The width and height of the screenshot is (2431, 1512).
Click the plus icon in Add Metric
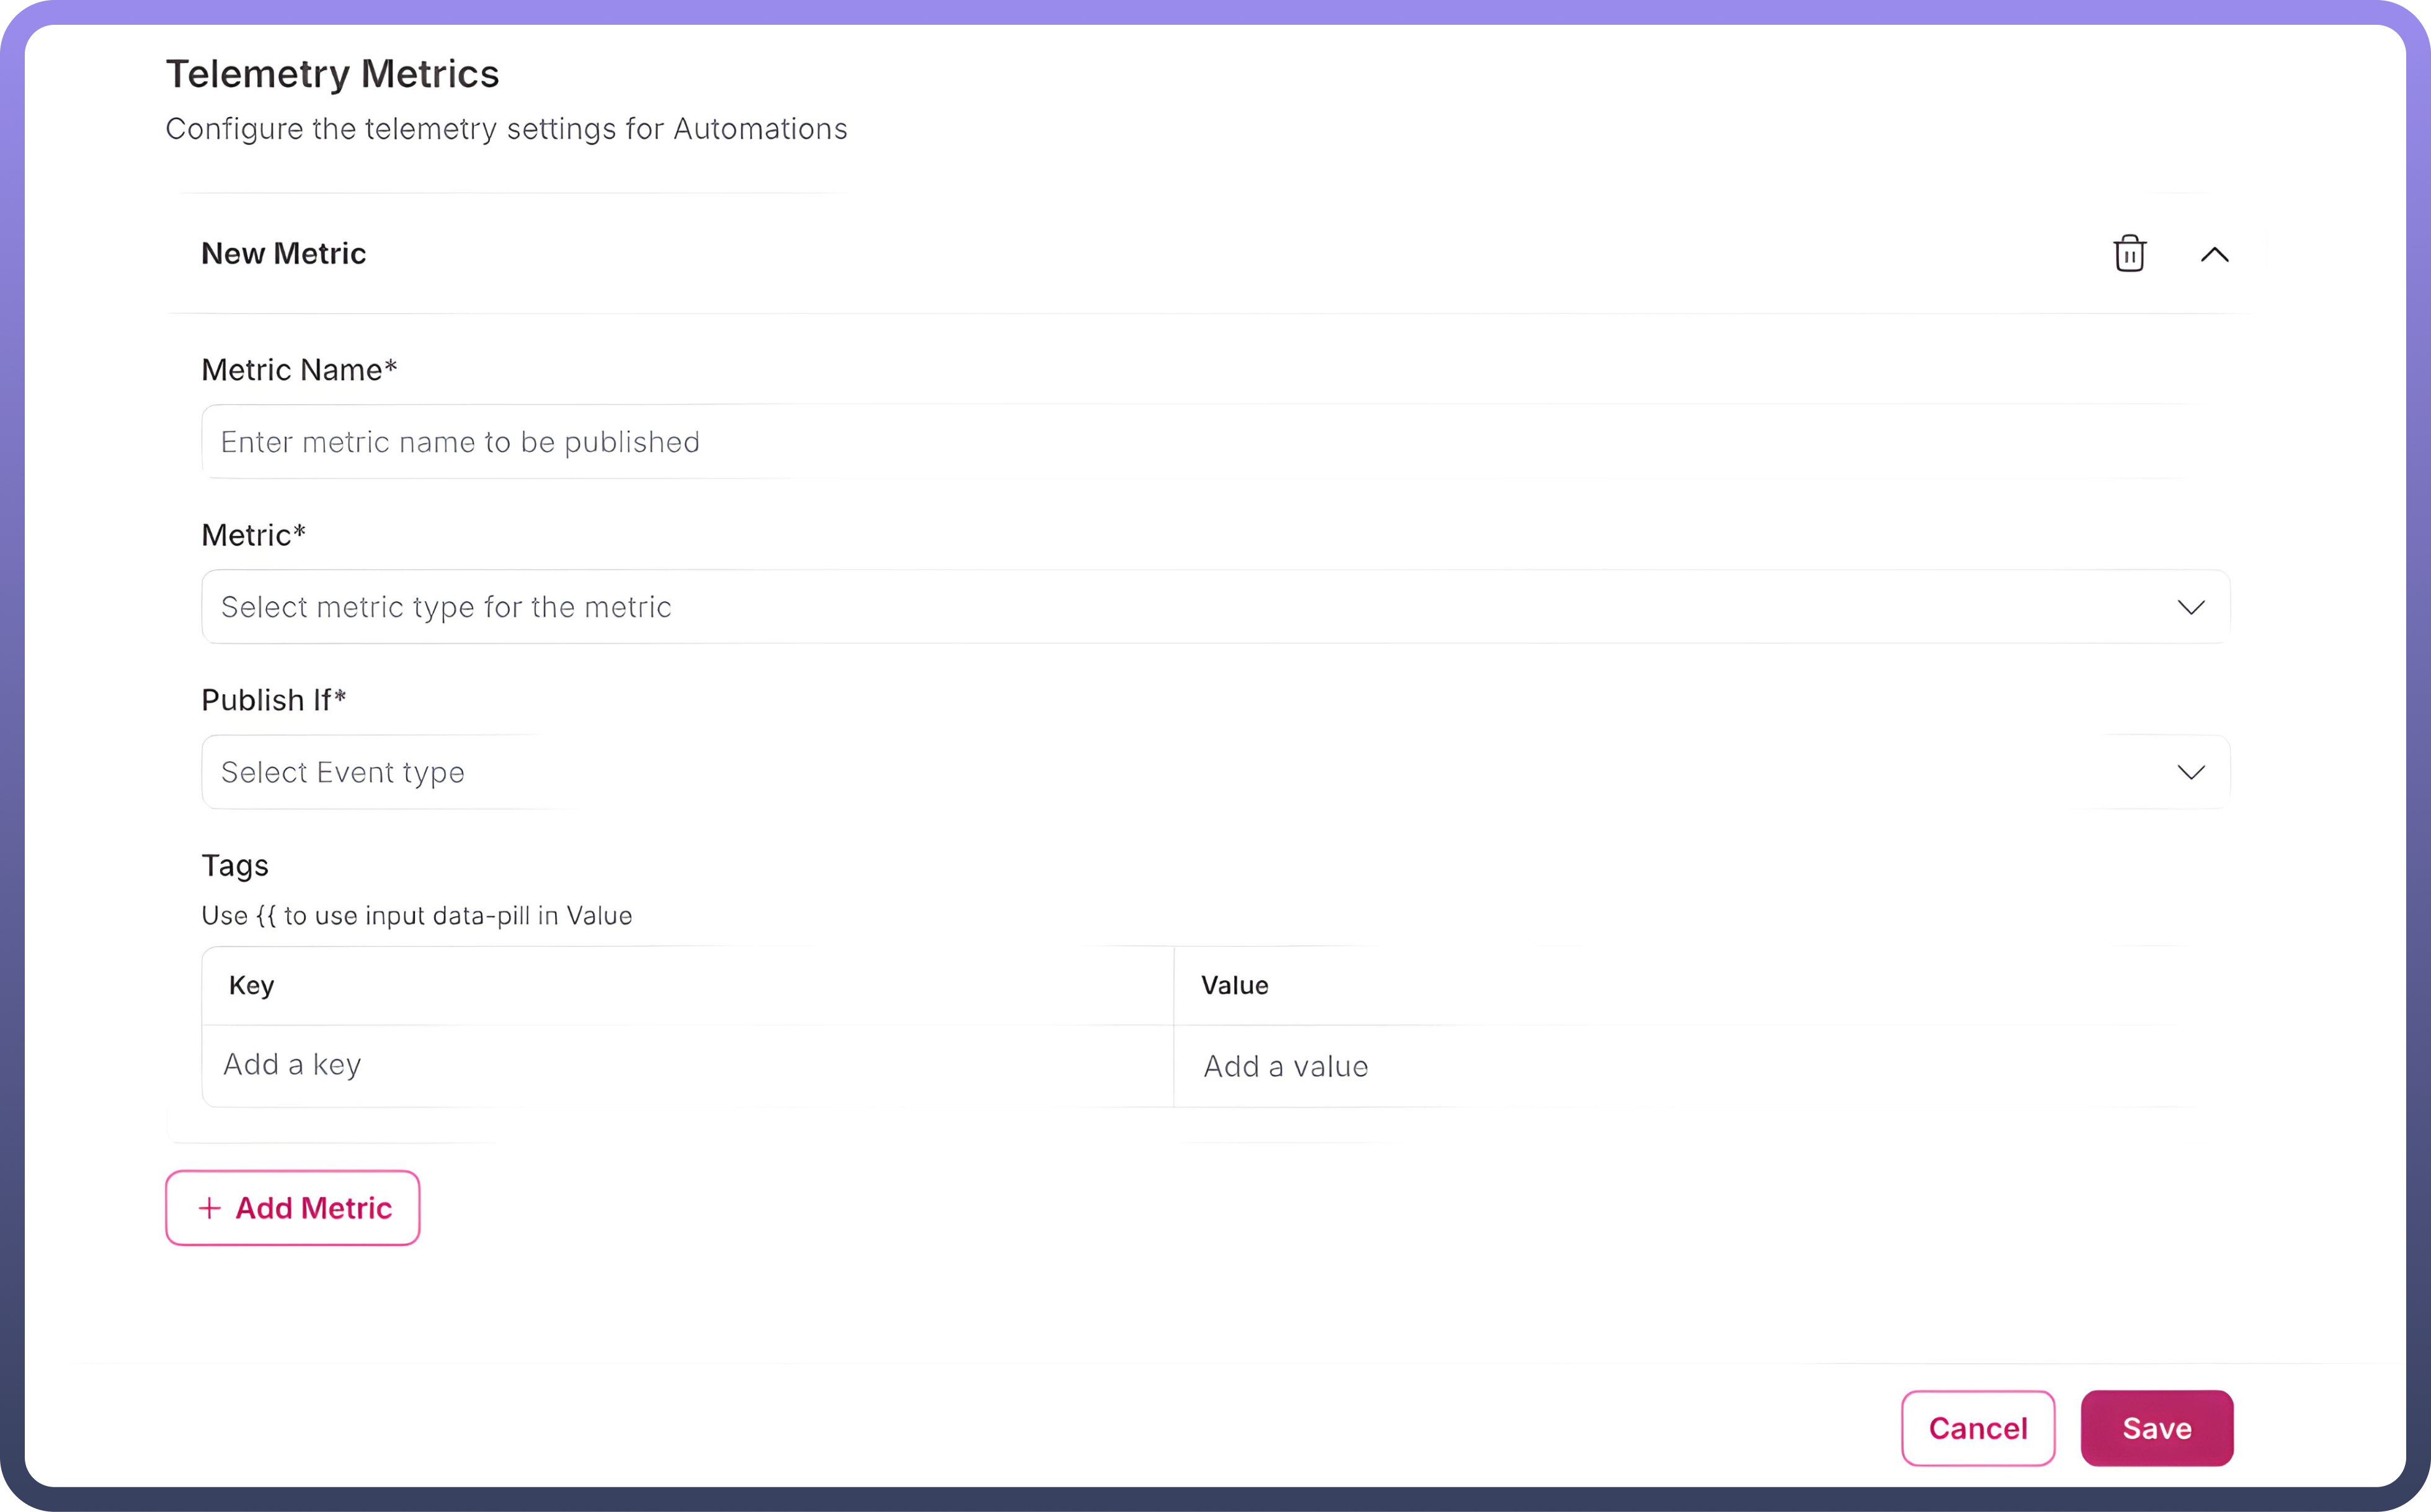tap(209, 1208)
